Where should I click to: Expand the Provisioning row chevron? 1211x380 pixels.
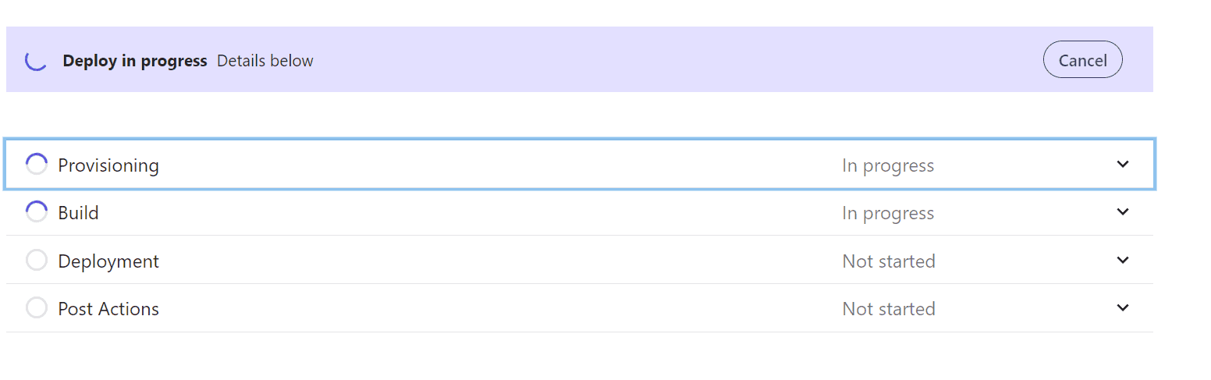pos(1122,165)
